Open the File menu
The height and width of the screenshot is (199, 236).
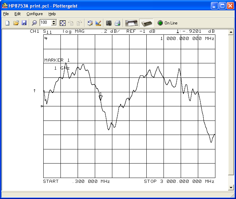tap(6, 14)
